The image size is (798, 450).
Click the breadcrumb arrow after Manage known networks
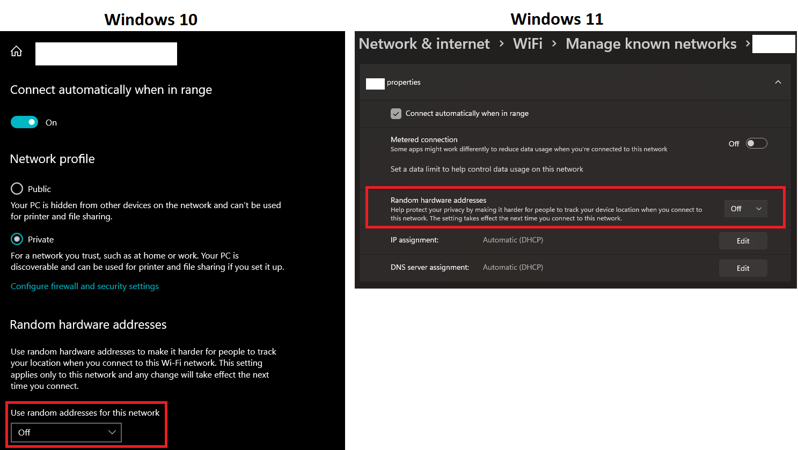(x=747, y=44)
